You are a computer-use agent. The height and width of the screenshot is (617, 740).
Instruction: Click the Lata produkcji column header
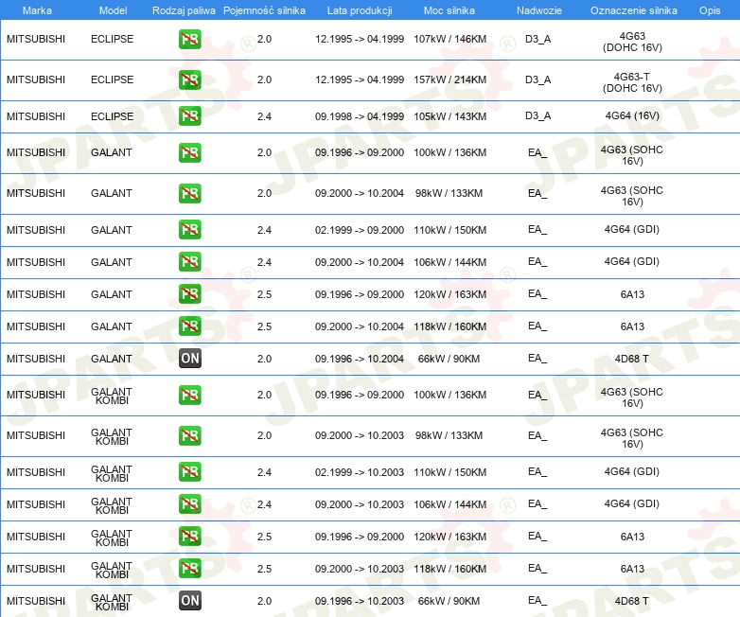pyautogui.click(x=360, y=10)
